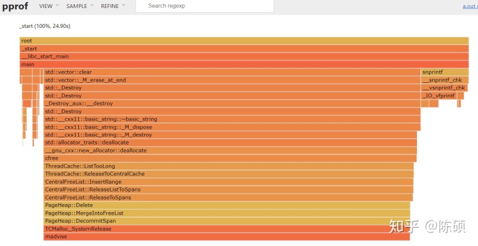
Task: Open the a.out binary link
Action: 470,6
